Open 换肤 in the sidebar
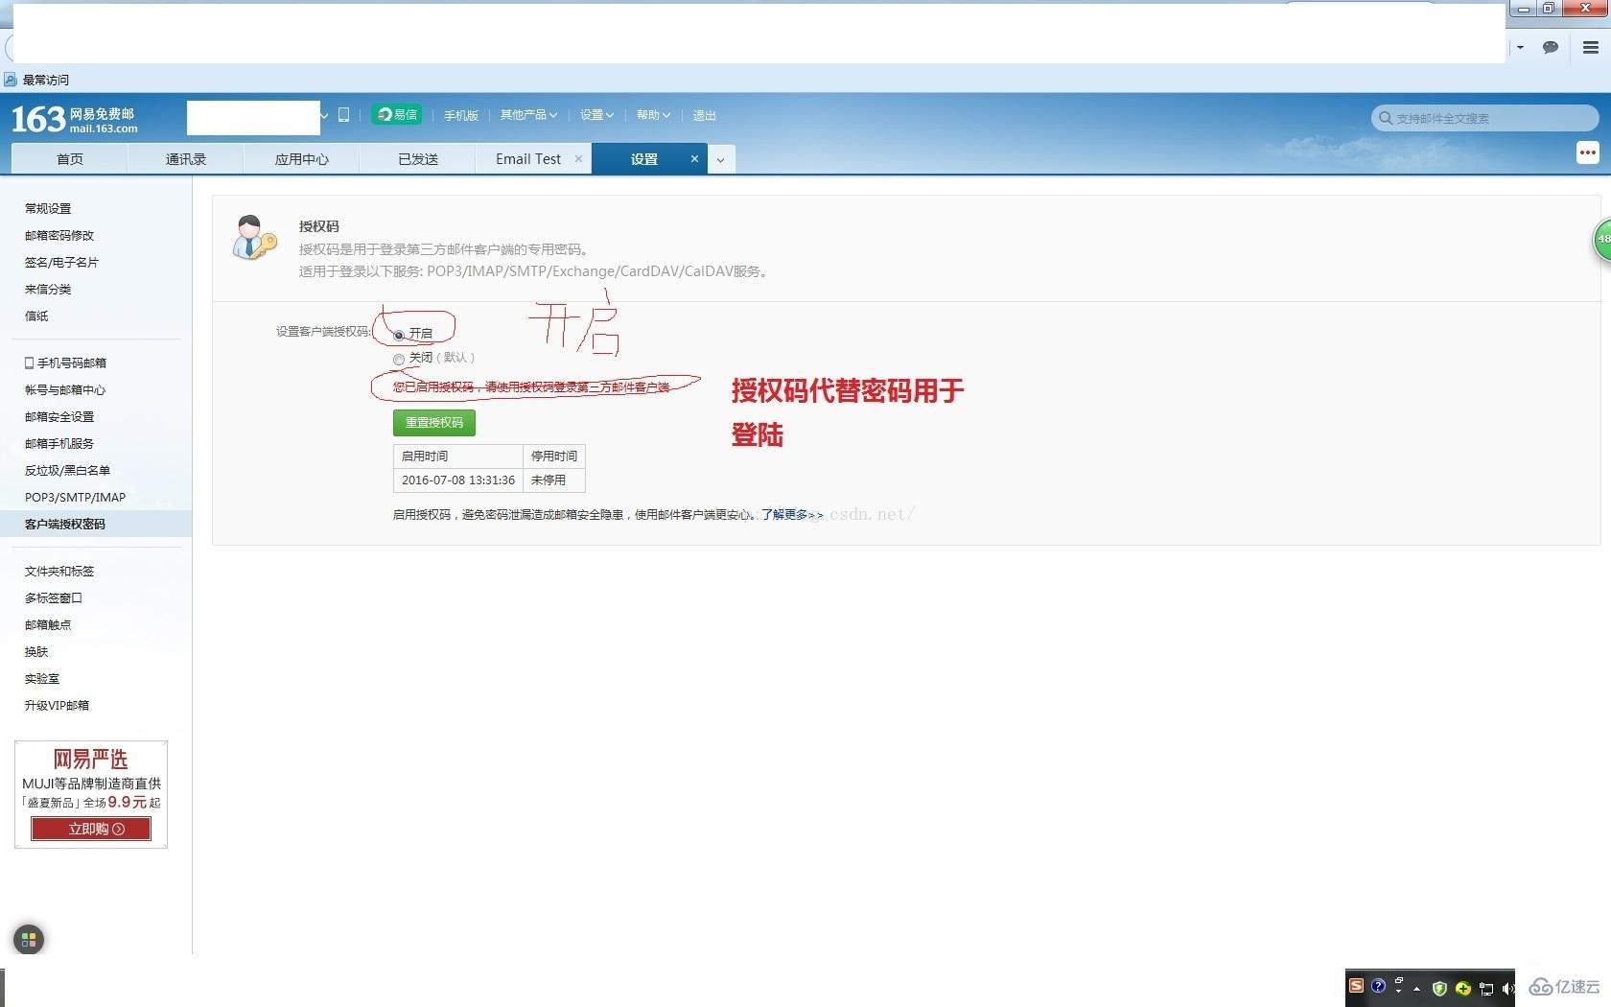This screenshot has width=1611, height=1007. pos(36,651)
